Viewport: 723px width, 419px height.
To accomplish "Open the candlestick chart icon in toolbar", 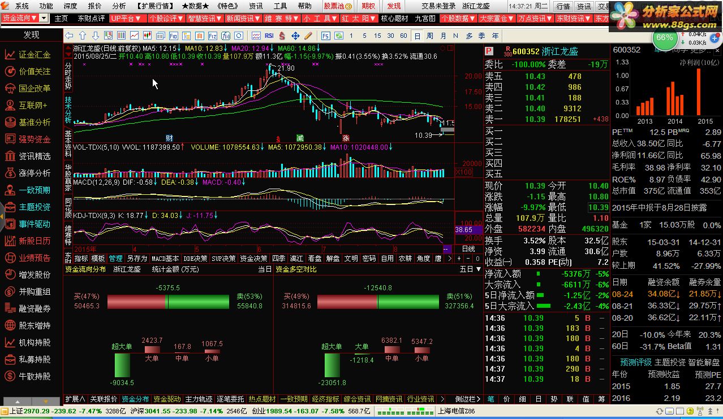I will tap(147, 36).
